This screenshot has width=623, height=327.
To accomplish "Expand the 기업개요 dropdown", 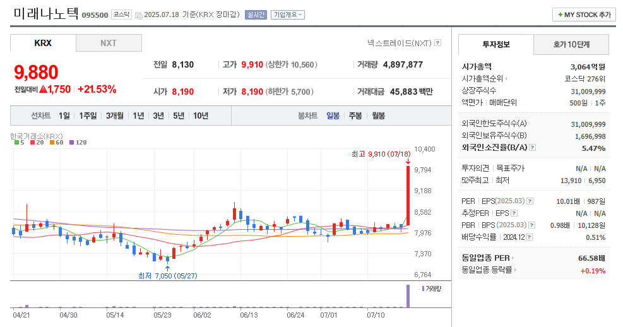I will coord(288,15).
